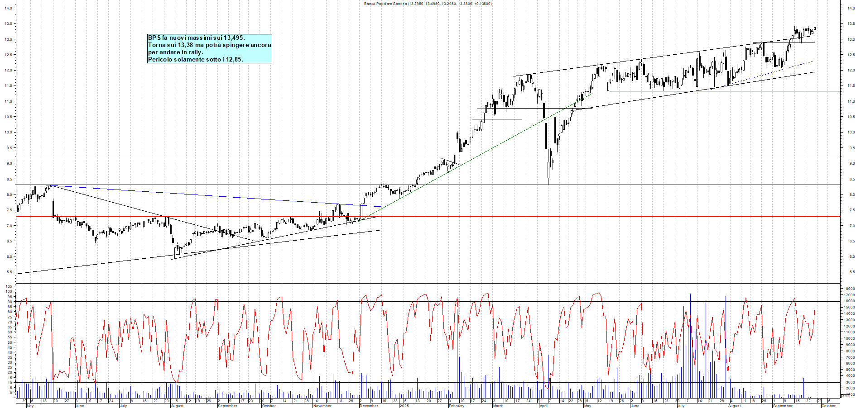856x408 pixels.
Task: Click the 95 oscillator scale label
Action: [x=10, y=296]
